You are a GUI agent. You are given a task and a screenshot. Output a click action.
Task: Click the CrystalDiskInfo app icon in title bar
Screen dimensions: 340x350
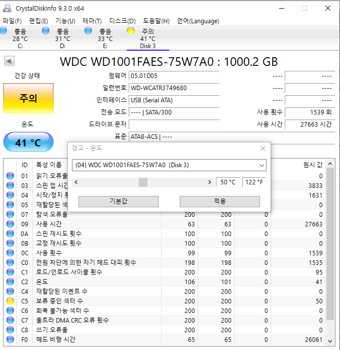(7, 8)
